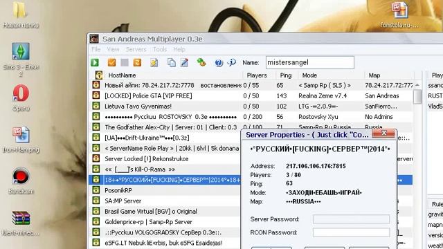Sort by Players column header
The image size is (443, 249).
click(259, 75)
